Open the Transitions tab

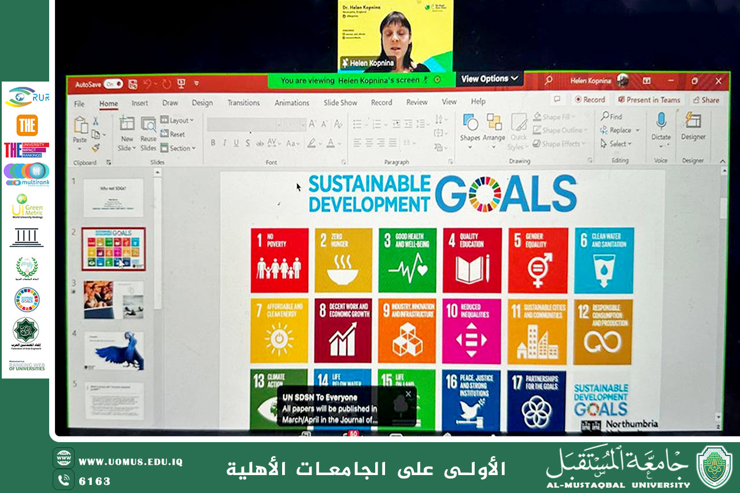pos(243,103)
